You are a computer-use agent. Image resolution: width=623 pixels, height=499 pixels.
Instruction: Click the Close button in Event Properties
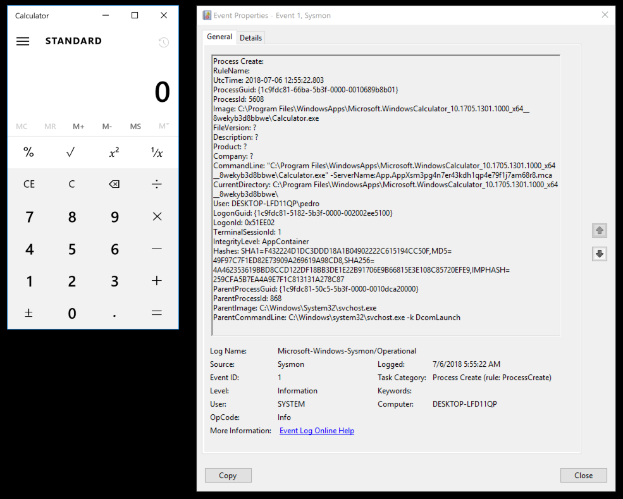click(x=583, y=475)
